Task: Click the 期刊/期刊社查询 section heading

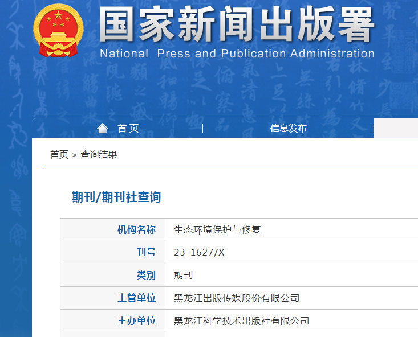Action: tap(116, 198)
